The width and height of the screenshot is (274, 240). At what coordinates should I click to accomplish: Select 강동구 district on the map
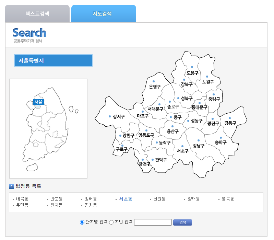[230, 123]
